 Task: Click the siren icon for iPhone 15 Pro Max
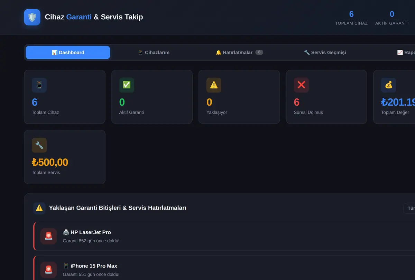click(49, 270)
